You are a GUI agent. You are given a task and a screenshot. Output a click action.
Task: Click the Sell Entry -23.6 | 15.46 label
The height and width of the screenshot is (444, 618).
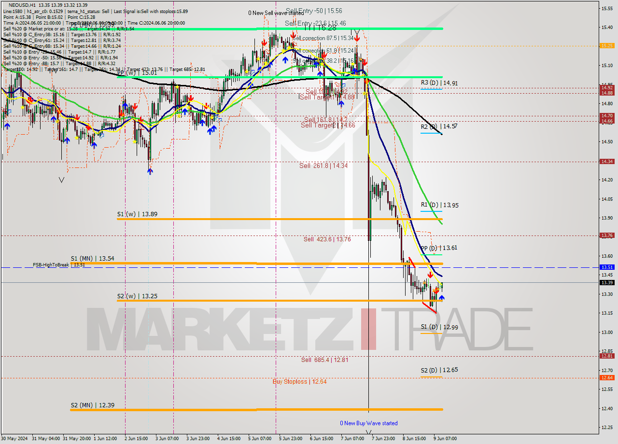(315, 23)
